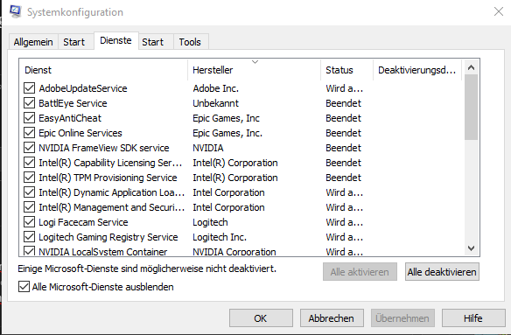This screenshot has height=335, width=511.
Task: Select the BattlEye Service row name
Action: (73, 103)
